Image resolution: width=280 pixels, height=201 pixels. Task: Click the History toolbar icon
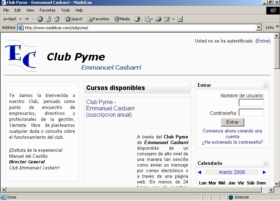point(137,19)
